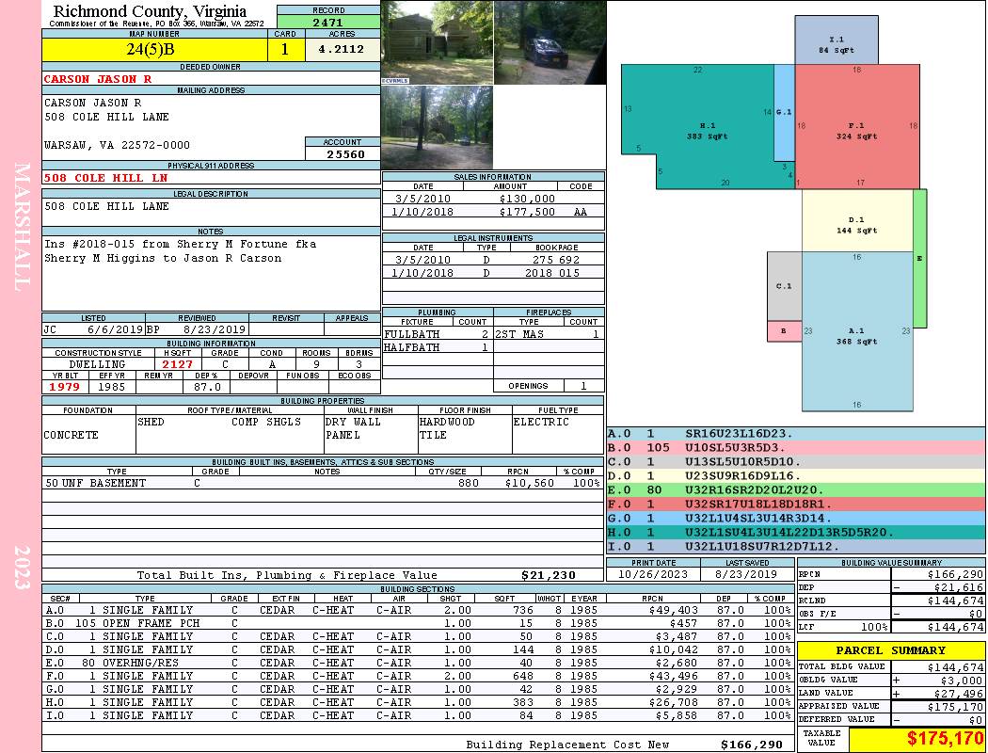Screen dimensions: 988x753
Task: Select the blue G.1 sketch strip
Action: [785, 112]
